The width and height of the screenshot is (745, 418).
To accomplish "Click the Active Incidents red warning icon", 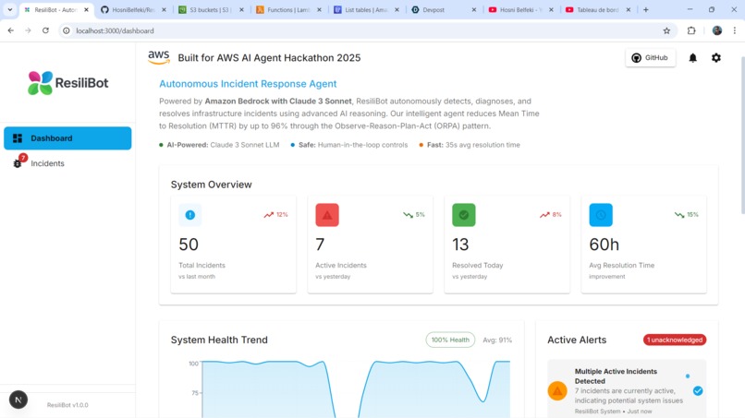I will click(x=327, y=215).
